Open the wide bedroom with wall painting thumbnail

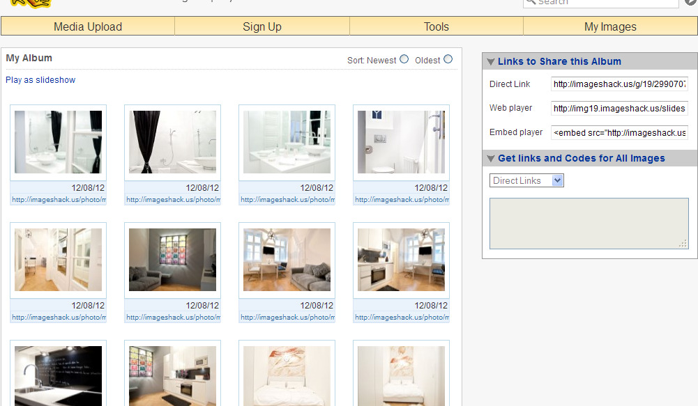tap(287, 376)
